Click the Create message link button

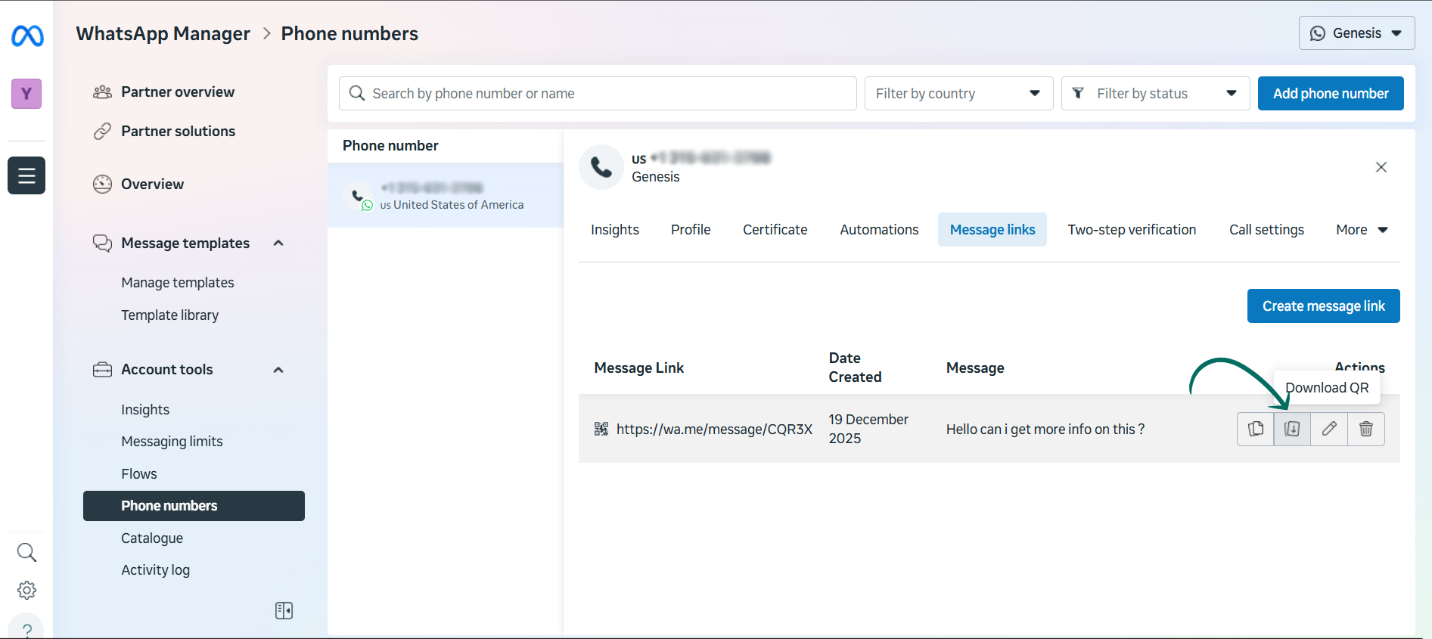pyautogui.click(x=1323, y=306)
